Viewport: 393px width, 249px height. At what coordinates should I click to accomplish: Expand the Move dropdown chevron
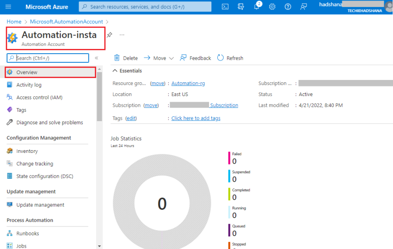click(x=172, y=58)
